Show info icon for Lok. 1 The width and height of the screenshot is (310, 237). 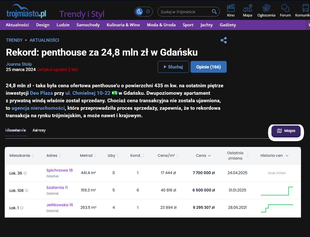click(x=22, y=208)
